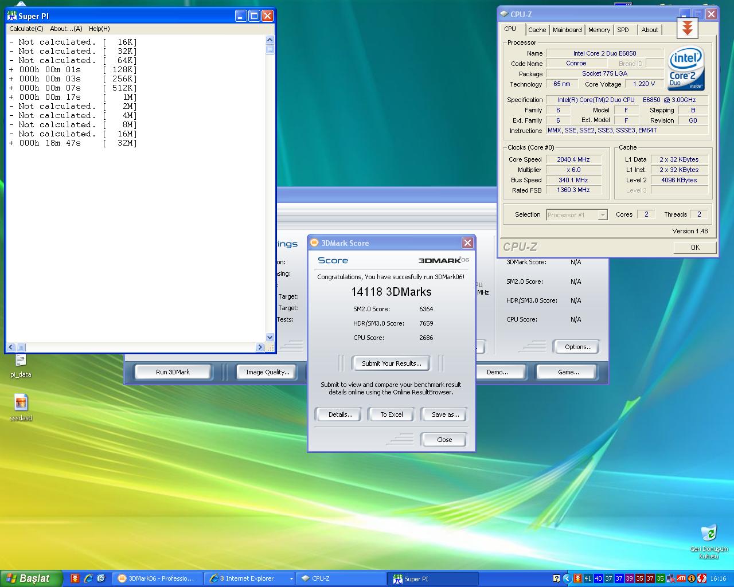Click the Close button in 3DMark Score dialog
Image resolution: width=734 pixels, height=587 pixels.
pos(444,440)
